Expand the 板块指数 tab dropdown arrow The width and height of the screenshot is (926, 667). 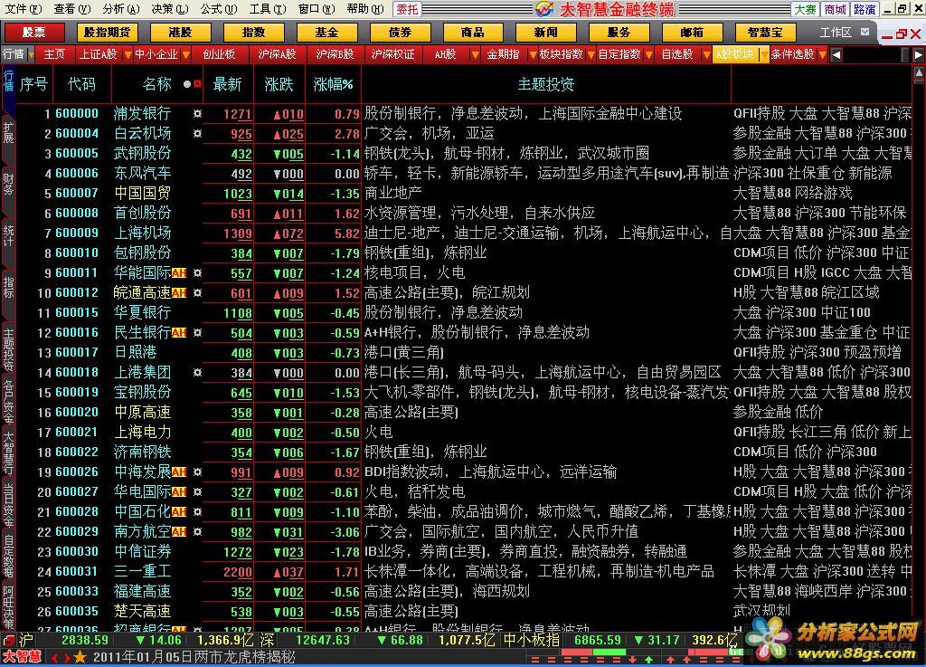point(591,54)
